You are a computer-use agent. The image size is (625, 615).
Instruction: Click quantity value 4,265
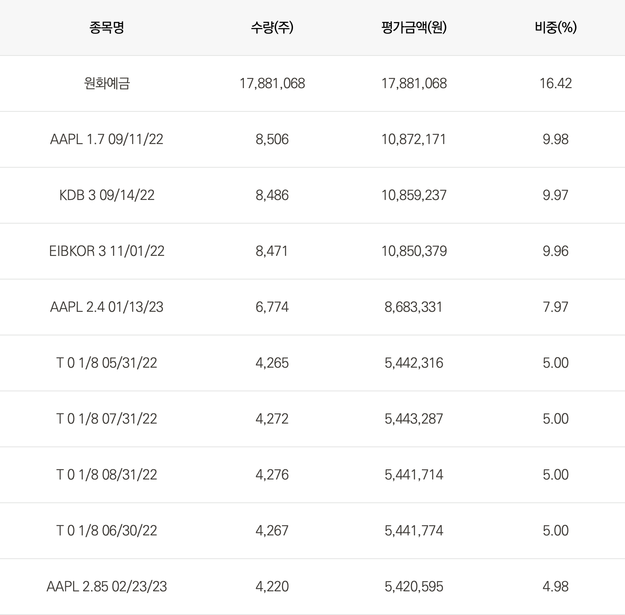[x=272, y=363]
